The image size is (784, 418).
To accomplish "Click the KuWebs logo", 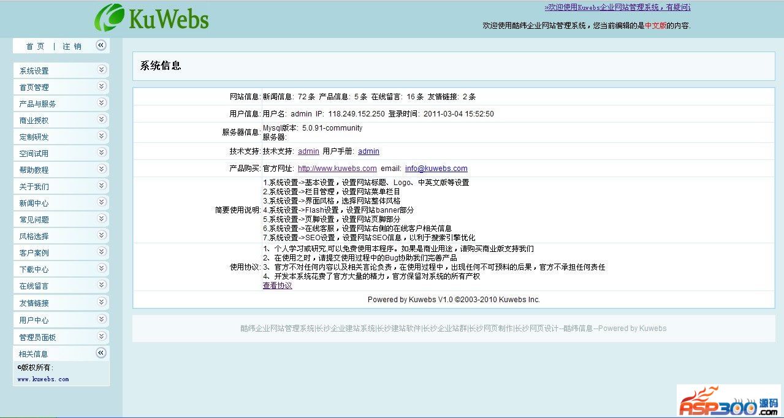I will pos(151,17).
